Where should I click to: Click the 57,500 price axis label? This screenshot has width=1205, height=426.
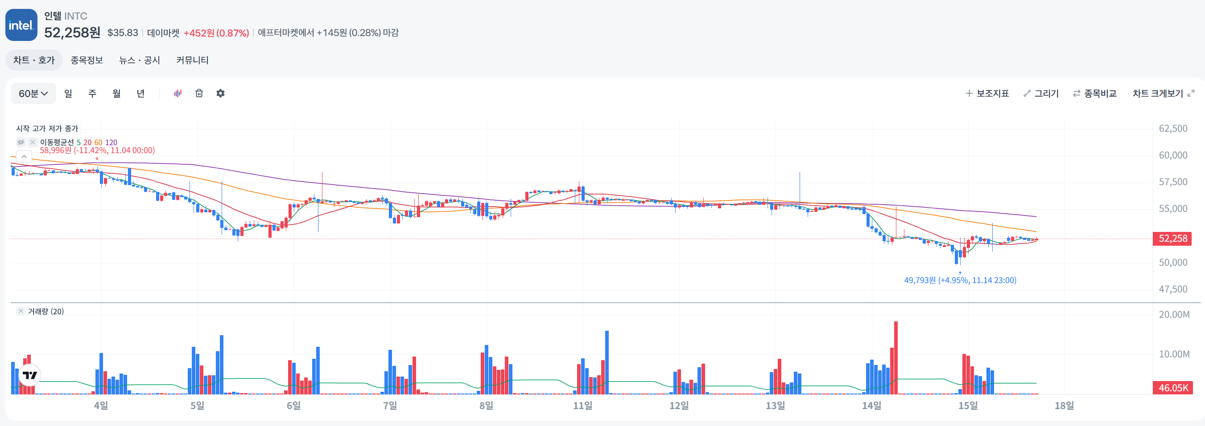pos(1173,182)
